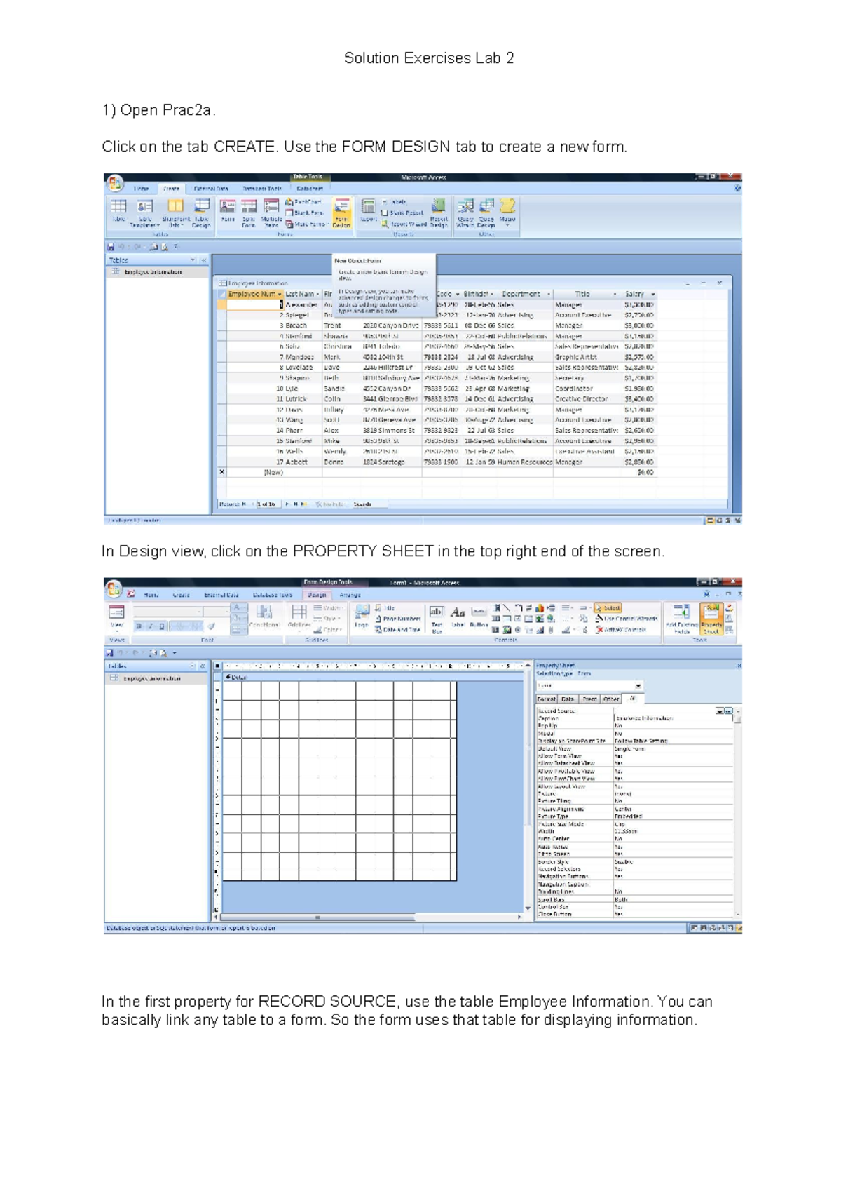Click Save icon in Table Tools quick access toolbar

pyautogui.click(x=111, y=247)
